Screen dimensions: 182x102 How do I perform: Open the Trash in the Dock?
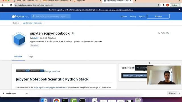[138, 100]
